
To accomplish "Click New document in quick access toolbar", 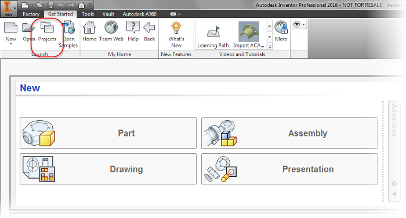I will [x=24, y=5].
